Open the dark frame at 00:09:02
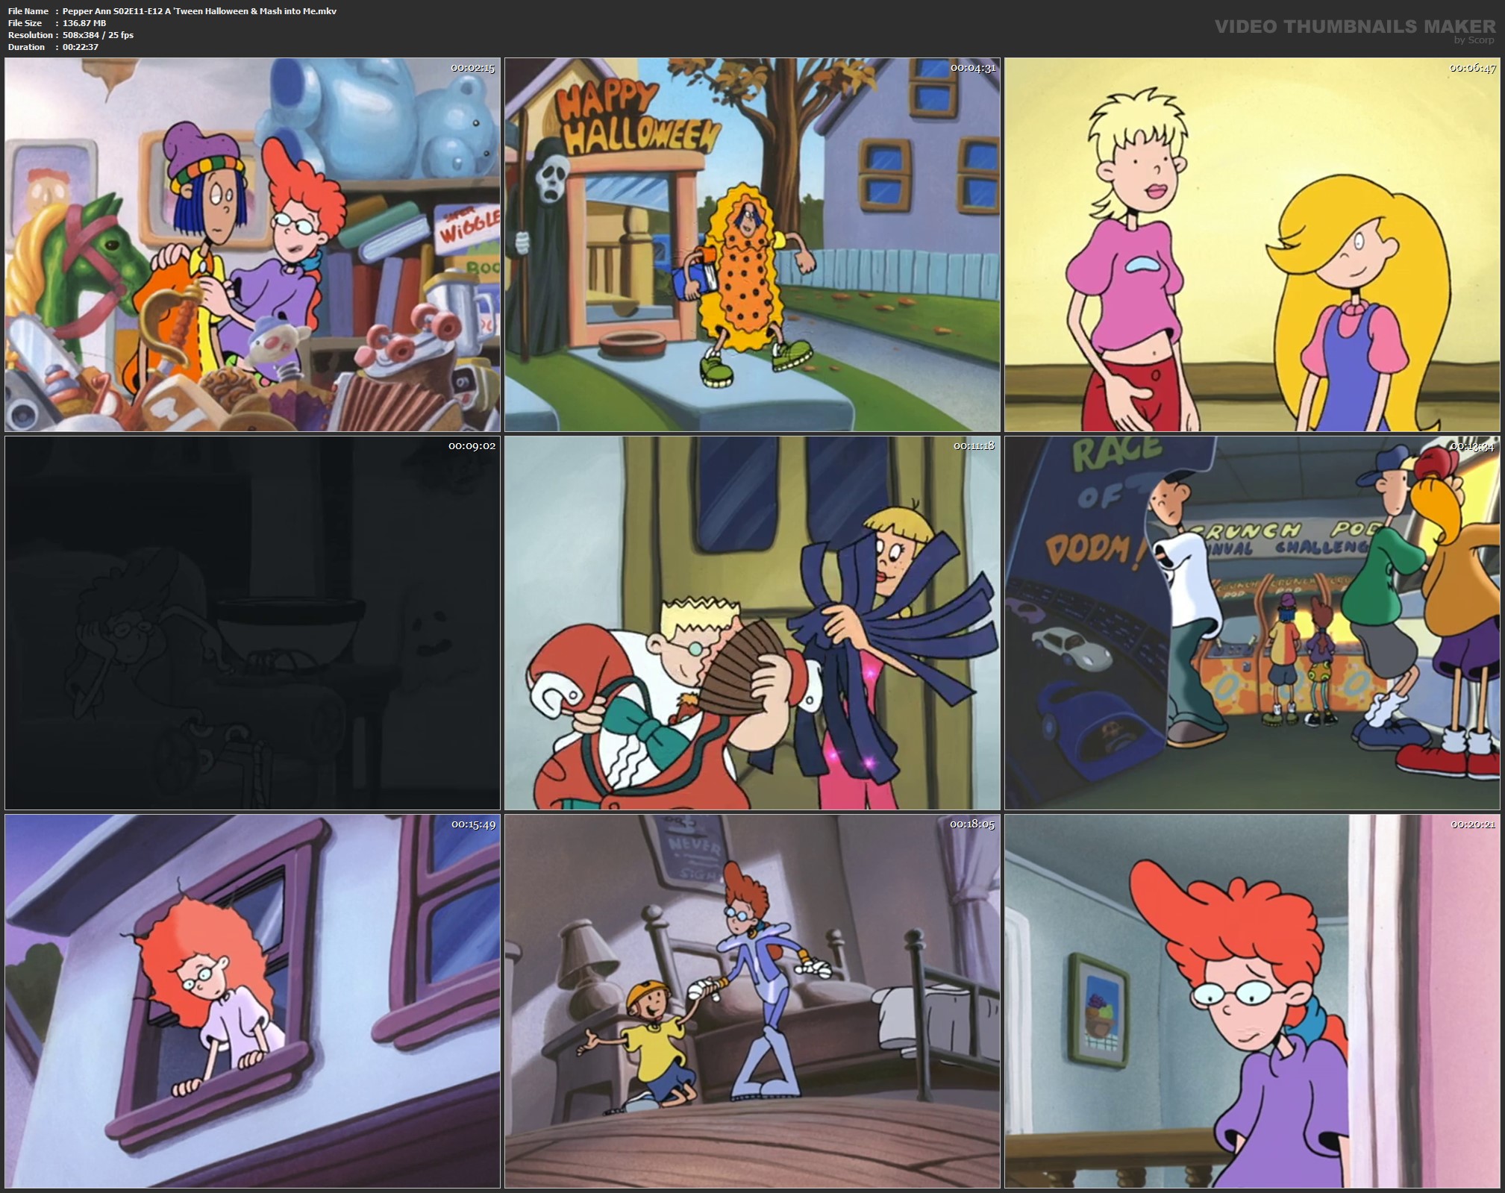This screenshot has width=1505, height=1193. click(x=252, y=623)
